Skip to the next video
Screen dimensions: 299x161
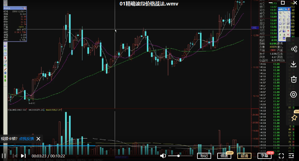tap(23, 156)
